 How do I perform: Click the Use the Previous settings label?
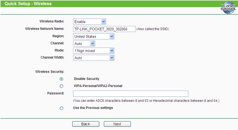click(x=93, y=108)
